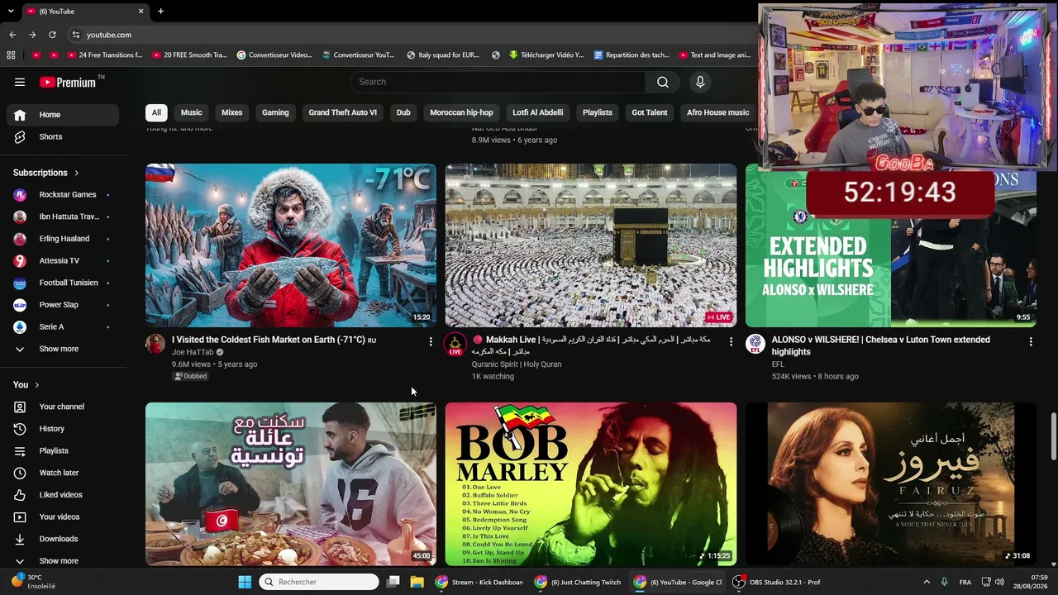Click the search magnifier button
This screenshot has width=1058, height=595.
coord(663,82)
